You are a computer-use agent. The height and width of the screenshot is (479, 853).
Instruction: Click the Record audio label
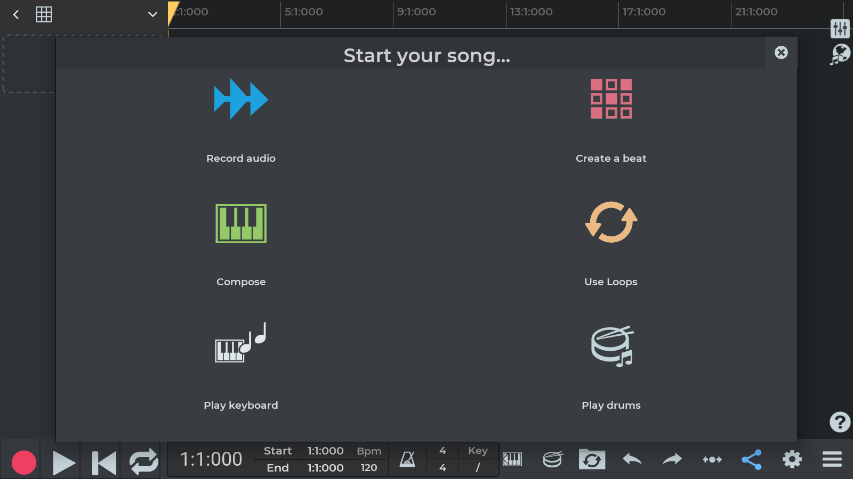[x=241, y=158]
